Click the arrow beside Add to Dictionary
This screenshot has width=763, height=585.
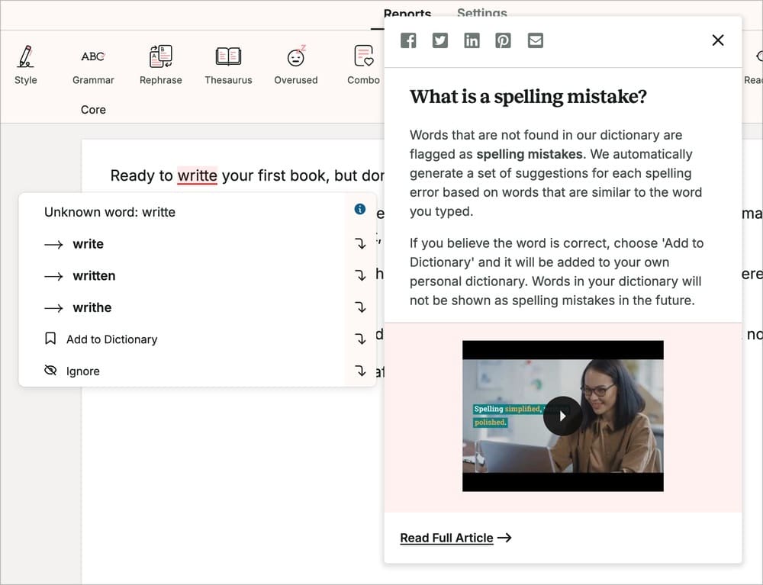click(x=360, y=339)
